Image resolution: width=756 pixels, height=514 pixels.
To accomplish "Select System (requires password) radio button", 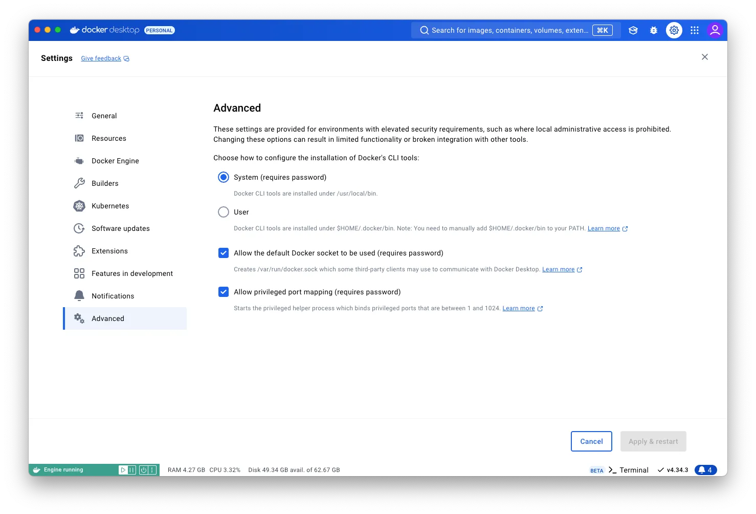I will (x=224, y=177).
